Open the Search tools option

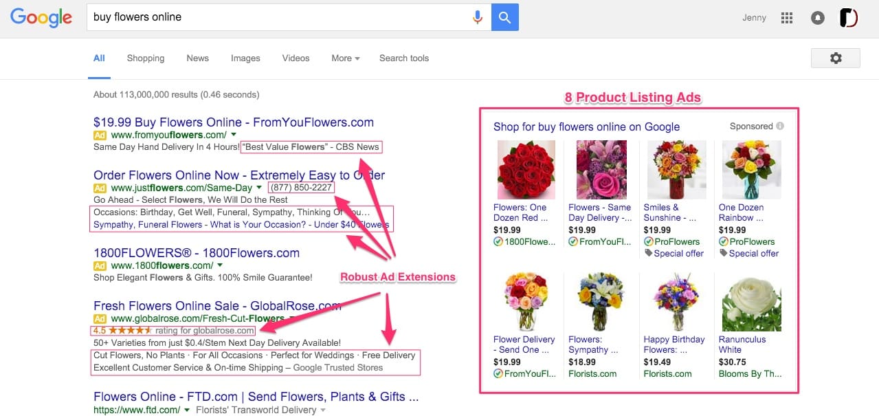pos(404,58)
